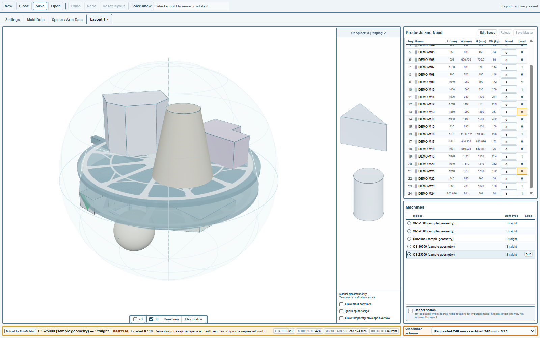Click the Need field for DEMO-M07
The width and height of the screenshot is (540, 338).
point(509,67)
